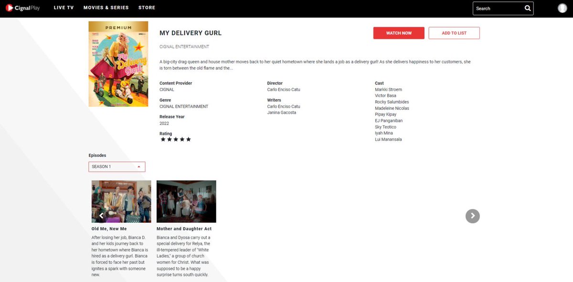Viewport: 573px width, 282px height.
Task: Click the third rating star
Action: pos(175,139)
